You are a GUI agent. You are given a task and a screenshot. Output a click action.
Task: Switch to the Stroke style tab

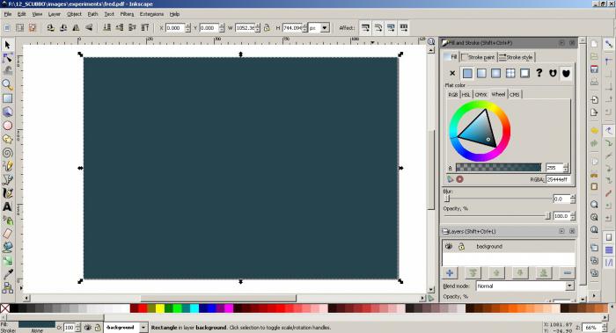[x=516, y=57]
